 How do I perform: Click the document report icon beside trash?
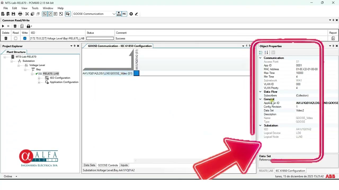[x=22, y=26]
